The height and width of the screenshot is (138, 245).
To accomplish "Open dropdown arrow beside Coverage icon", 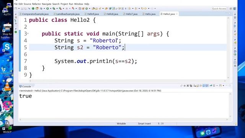I will coord(57,8).
